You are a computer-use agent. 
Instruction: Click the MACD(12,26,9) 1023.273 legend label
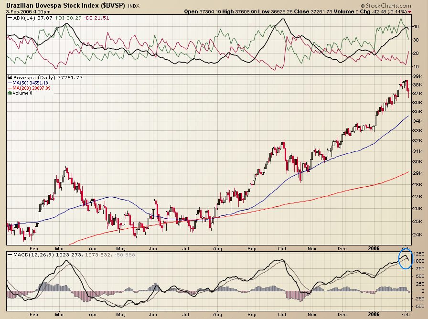(44, 255)
